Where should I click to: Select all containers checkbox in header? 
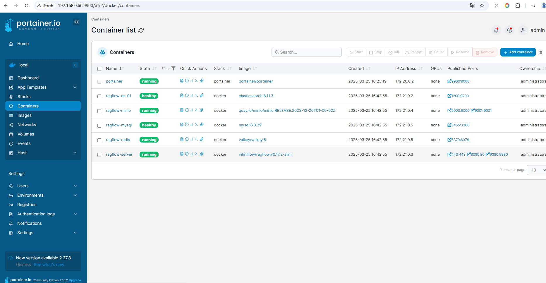point(99,69)
